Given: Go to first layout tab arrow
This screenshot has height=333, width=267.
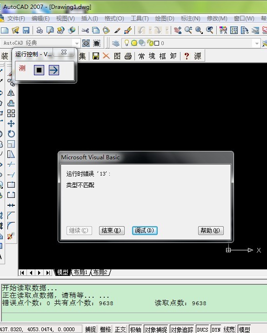Looking at the screenshot, I should click(x=22, y=273).
